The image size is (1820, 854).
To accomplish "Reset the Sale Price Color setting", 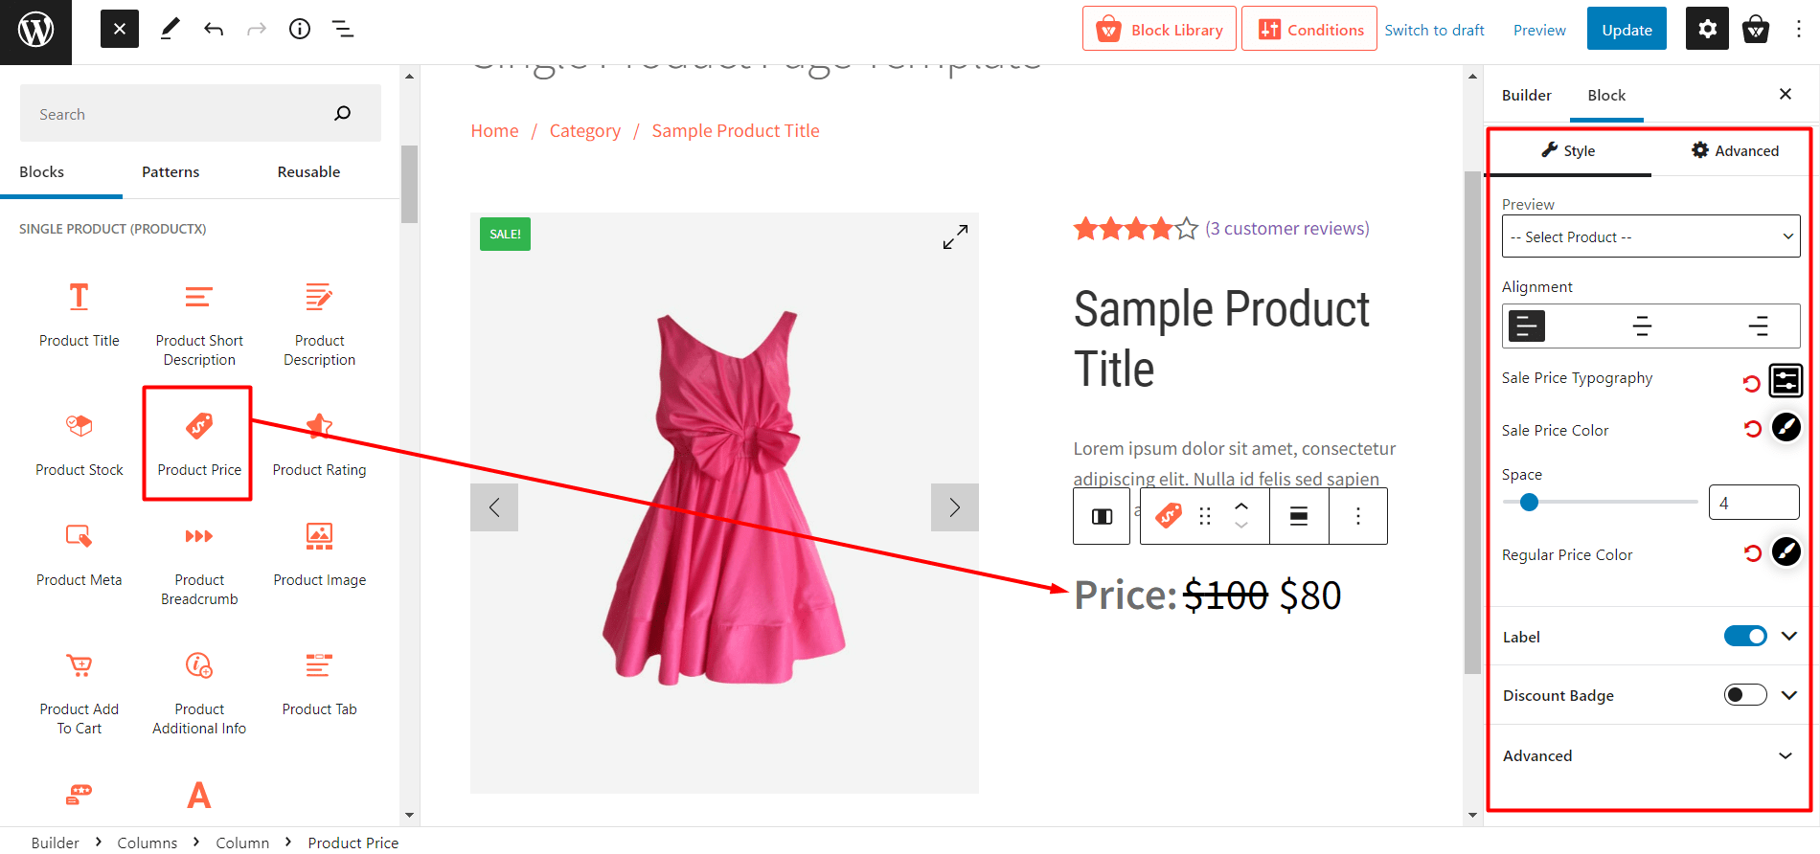I will click(x=1752, y=428).
